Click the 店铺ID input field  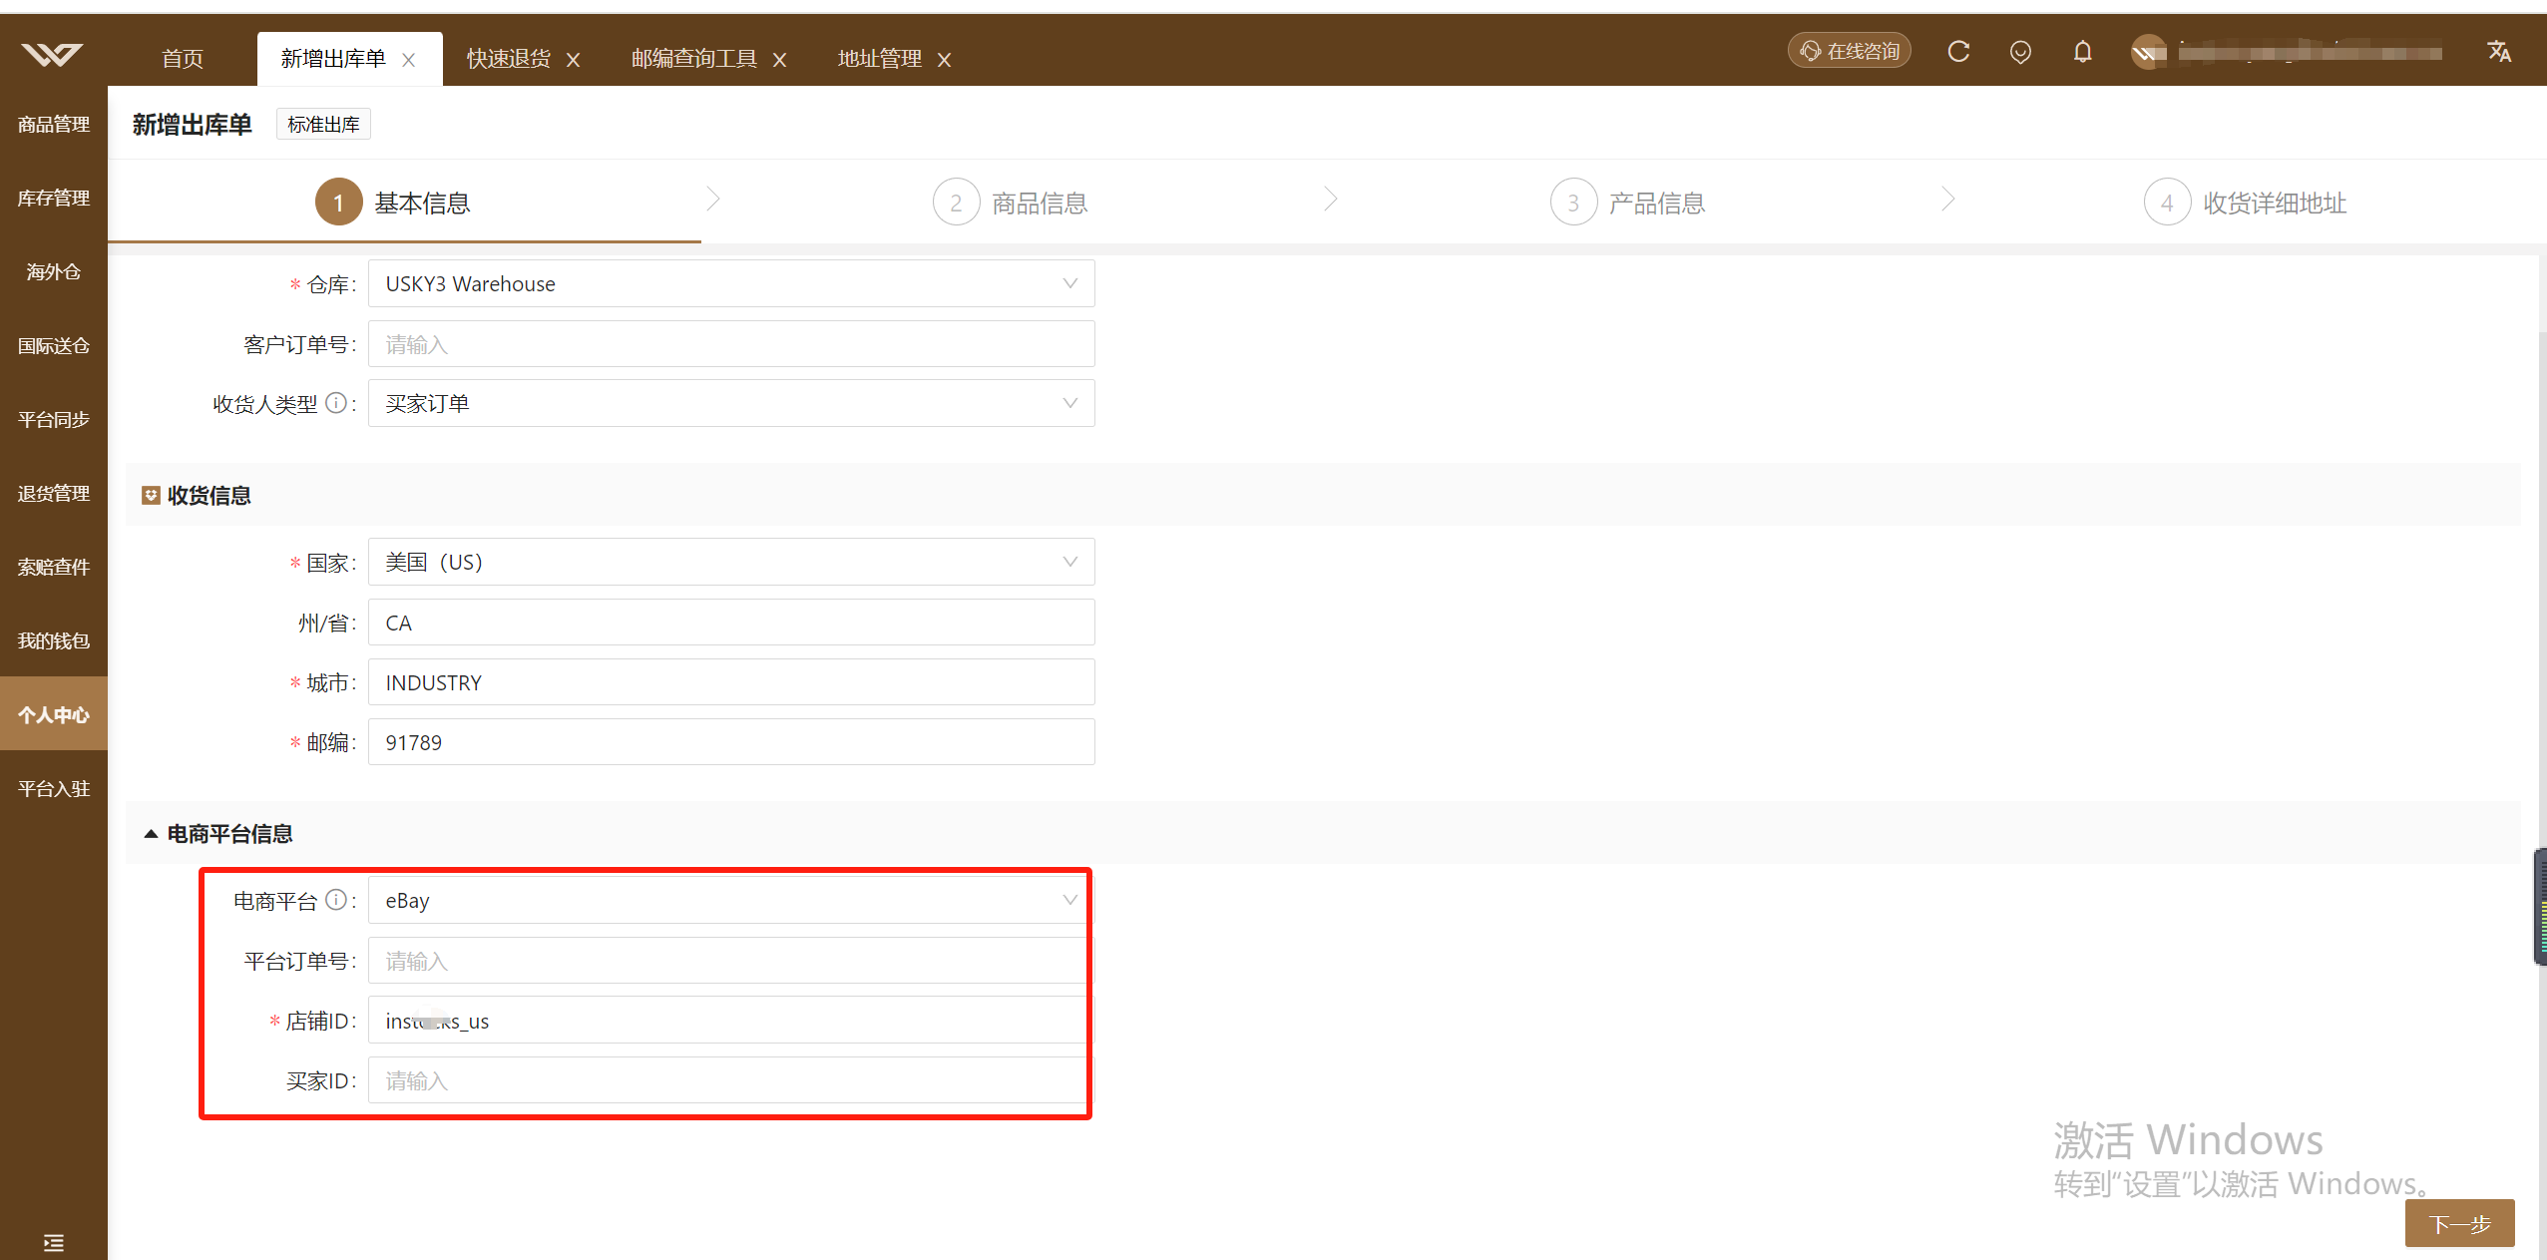click(x=731, y=1020)
